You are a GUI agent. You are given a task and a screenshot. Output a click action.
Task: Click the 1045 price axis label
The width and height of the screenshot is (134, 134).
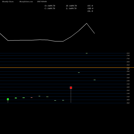click(x=128, y=103)
